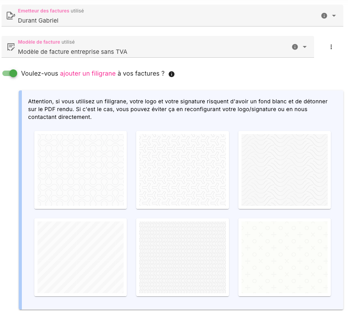Click the invoice issuer document-pen icon
The height and width of the screenshot is (315, 348).
(11, 16)
